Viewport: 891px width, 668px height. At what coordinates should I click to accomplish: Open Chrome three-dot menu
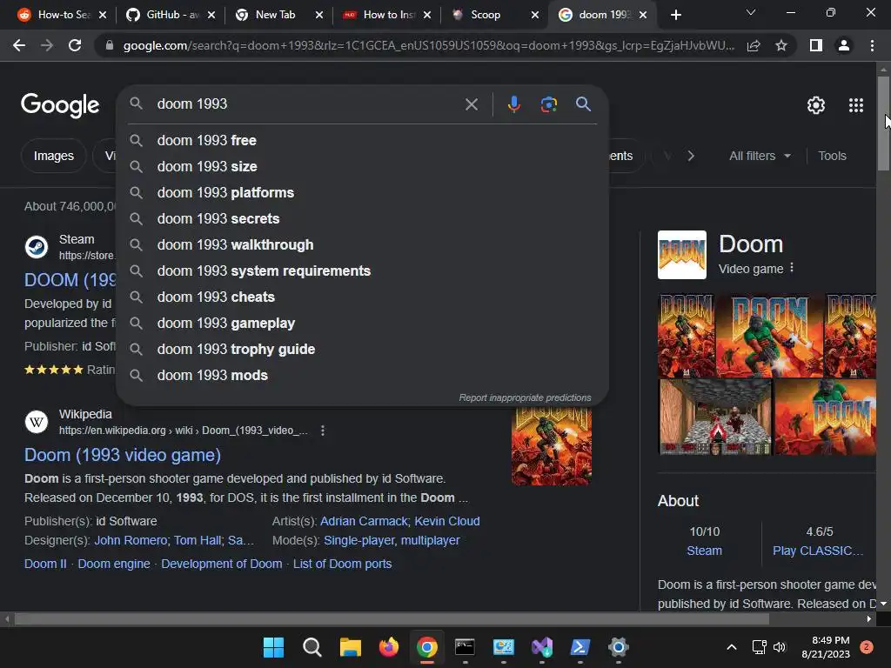(x=872, y=45)
